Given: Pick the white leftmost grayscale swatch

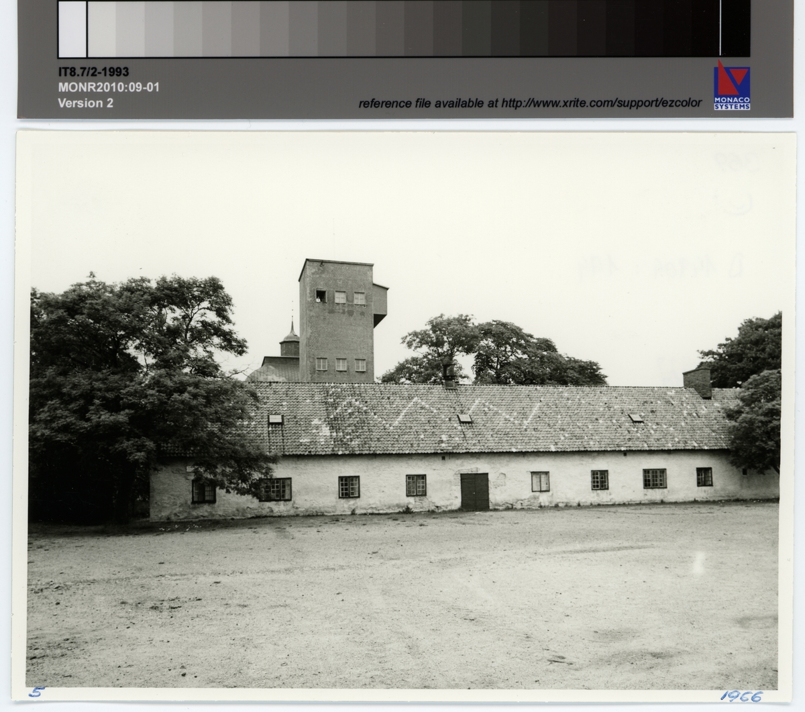Looking at the screenshot, I should [72, 29].
